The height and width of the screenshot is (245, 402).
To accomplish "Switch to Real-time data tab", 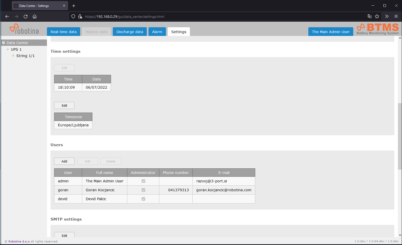I will (x=64, y=32).
